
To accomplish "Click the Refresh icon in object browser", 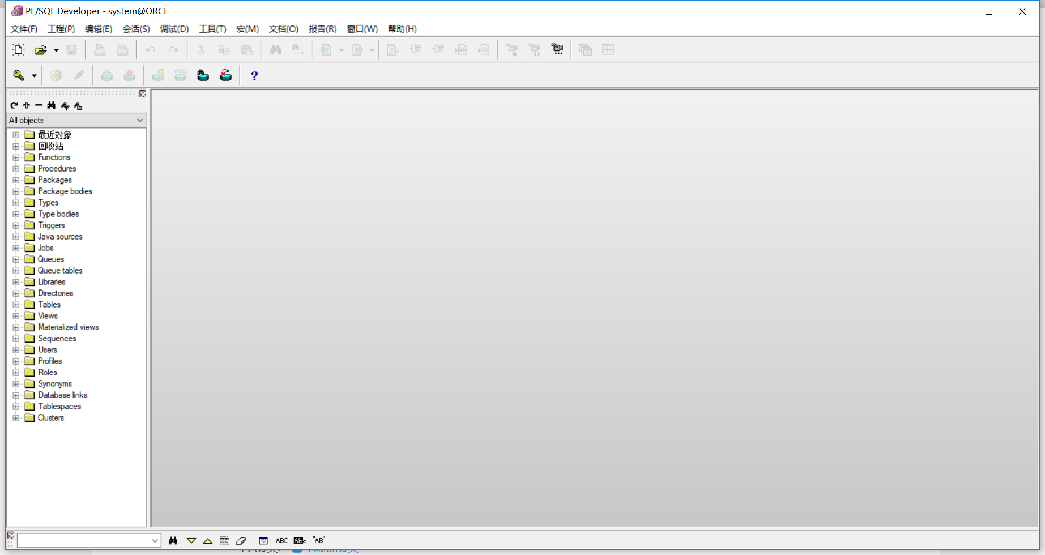I will click(14, 105).
